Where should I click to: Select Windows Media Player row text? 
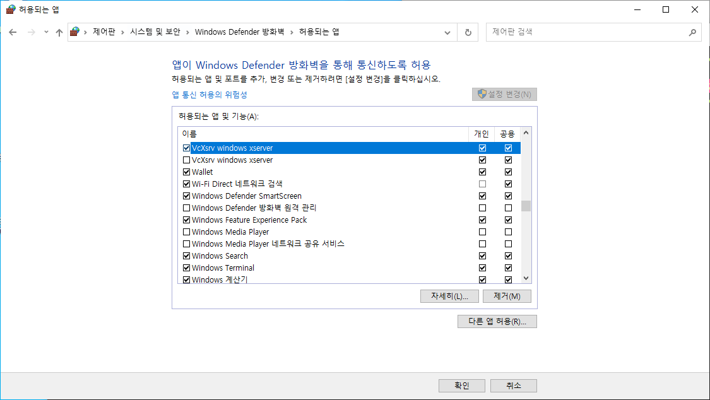click(230, 232)
